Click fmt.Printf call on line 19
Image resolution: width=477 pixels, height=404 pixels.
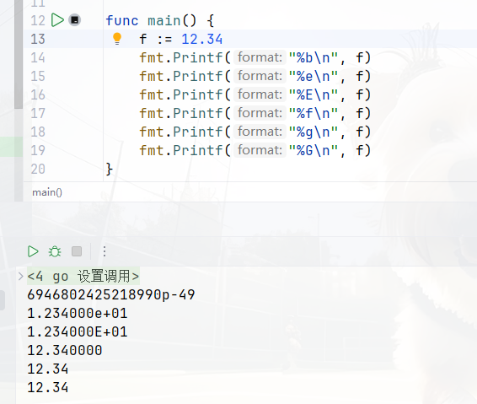(255, 150)
